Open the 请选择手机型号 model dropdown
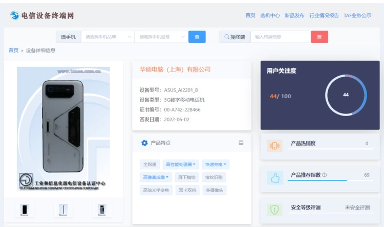Image resolution: width=384 pixels, height=227 pixels. pyautogui.click(x=161, y=37)
